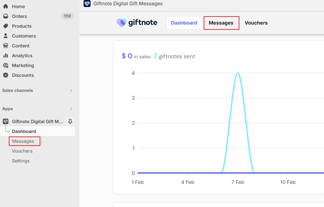Click the y-axis value 1
Viewport: 324px width, 207px height.
(133, 148)
